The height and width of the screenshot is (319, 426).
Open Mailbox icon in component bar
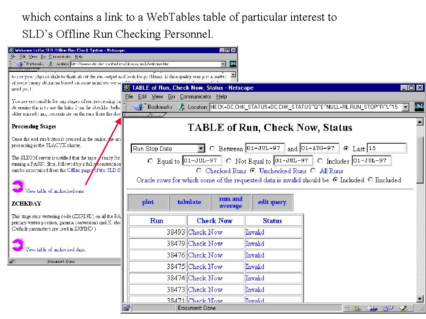tap(372, 308)
